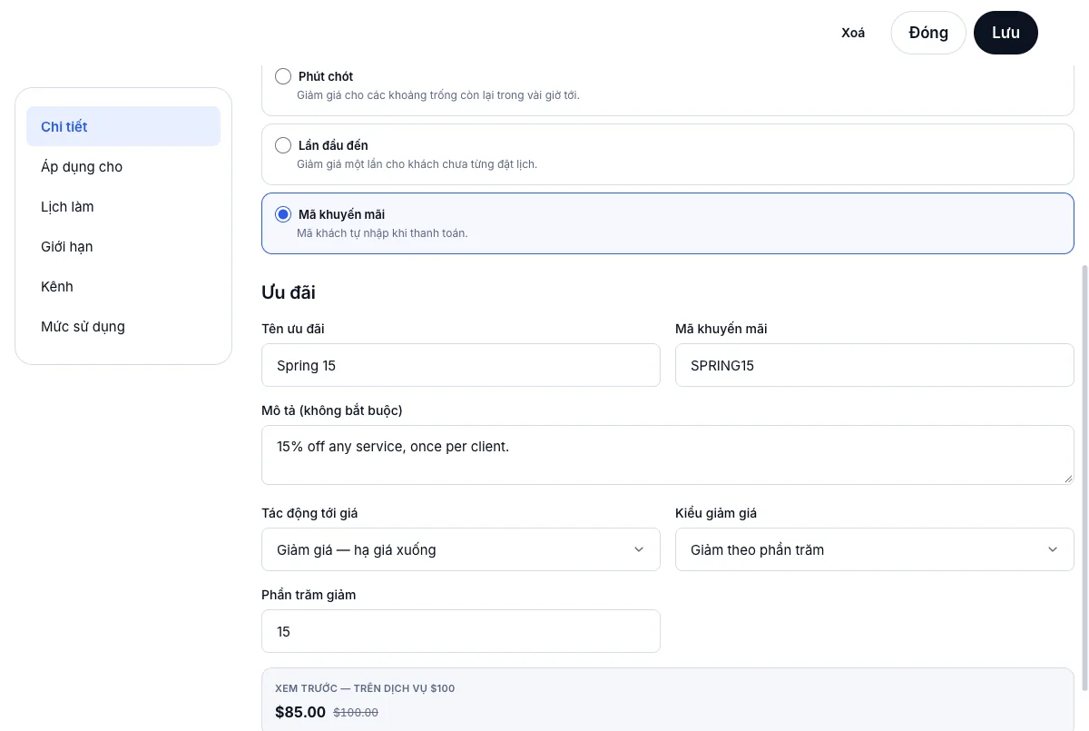Click the Đóng button

pos(928,33)
